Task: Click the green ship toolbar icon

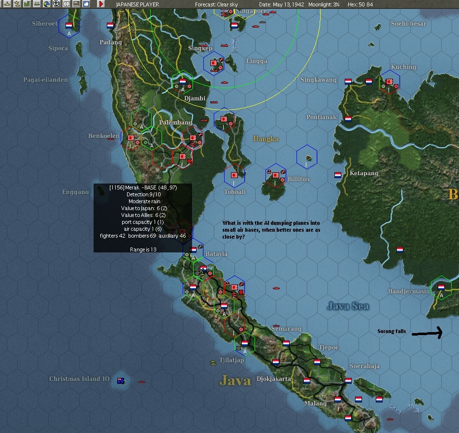Action: tap(37, 4)
